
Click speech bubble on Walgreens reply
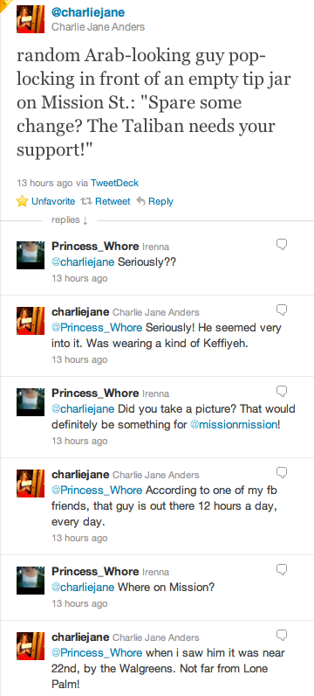[x=282, y=635]
